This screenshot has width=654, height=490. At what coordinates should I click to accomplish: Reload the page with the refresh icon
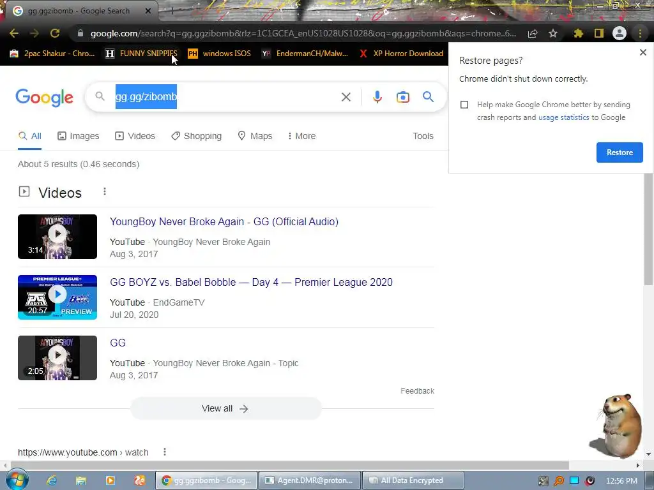(x=55, y=33)
